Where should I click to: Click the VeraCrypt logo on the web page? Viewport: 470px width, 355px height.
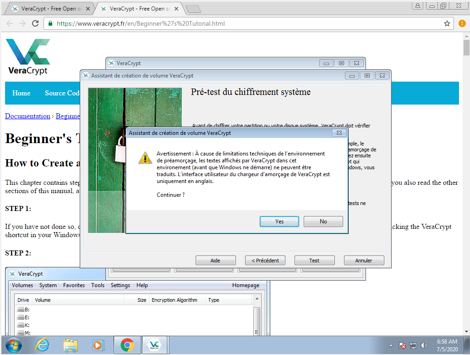[x=28, y=56]
